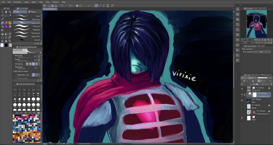
Task: Open the Save icon dropdown arrow
Action: pos(58,6)
